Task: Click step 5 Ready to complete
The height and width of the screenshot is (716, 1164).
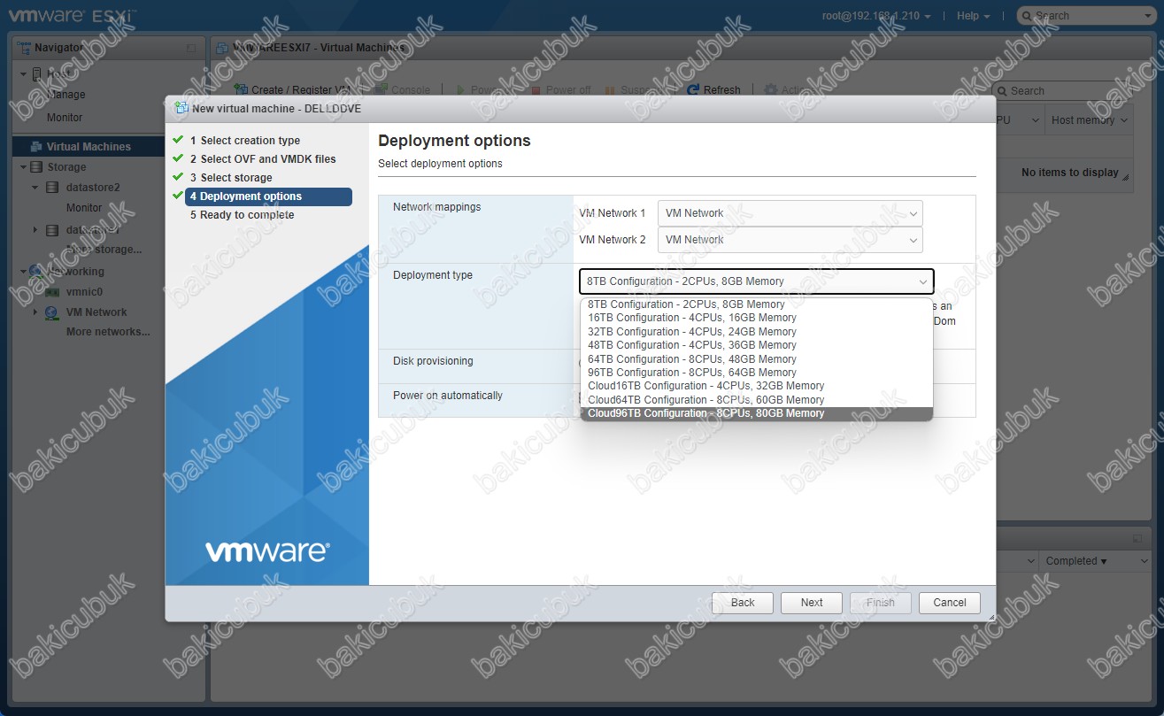Action: (x=242, y=215)
